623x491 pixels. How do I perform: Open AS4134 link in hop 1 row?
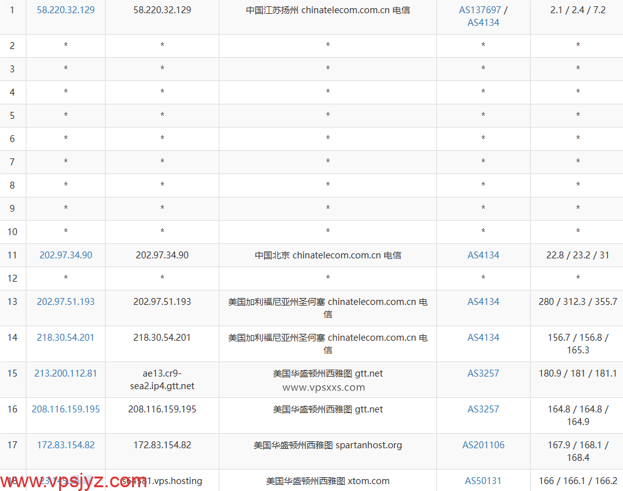point(483,23)
